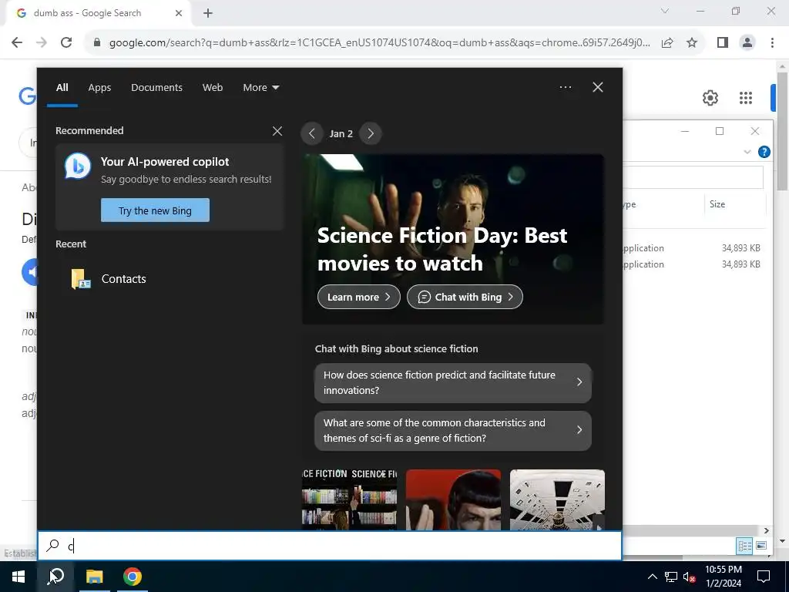789x592 pixels.
Task: Toggle Chrome side panel
Action: (723, 42)
